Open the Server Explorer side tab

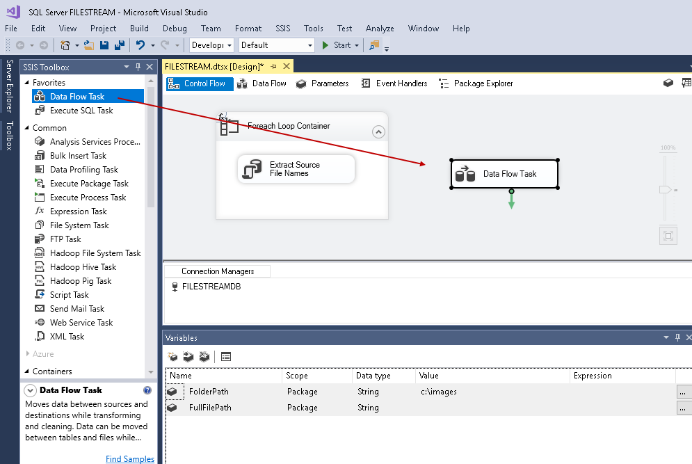(9, 86)
